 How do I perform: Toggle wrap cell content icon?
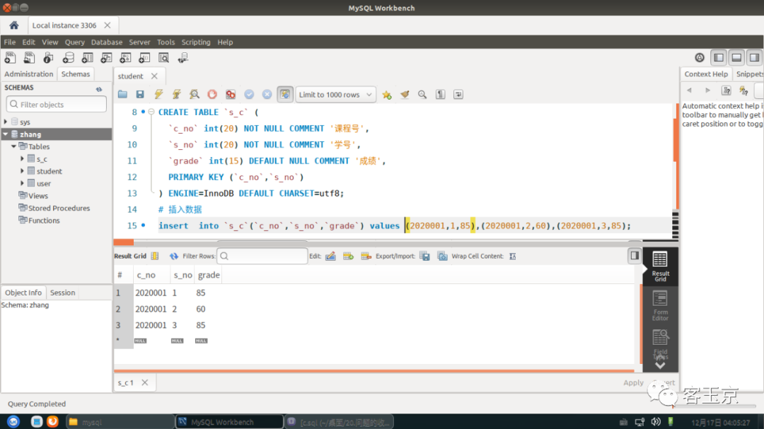click(513, 256)
